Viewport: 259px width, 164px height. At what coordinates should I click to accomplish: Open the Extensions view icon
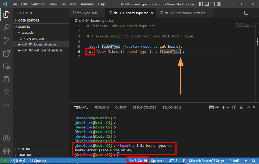(6, 53)
